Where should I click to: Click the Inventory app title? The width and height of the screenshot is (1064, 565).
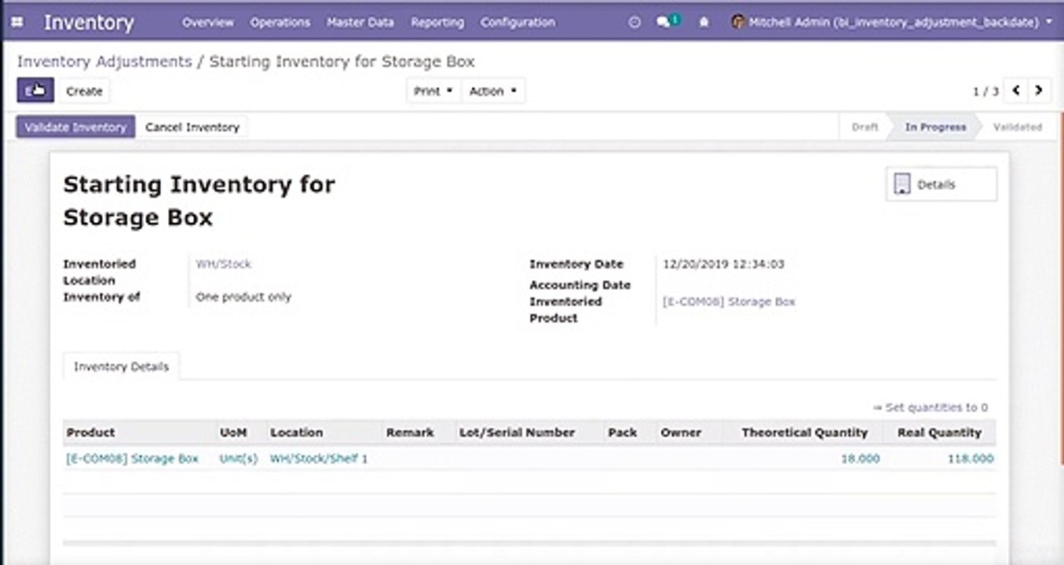click(89, 23)
